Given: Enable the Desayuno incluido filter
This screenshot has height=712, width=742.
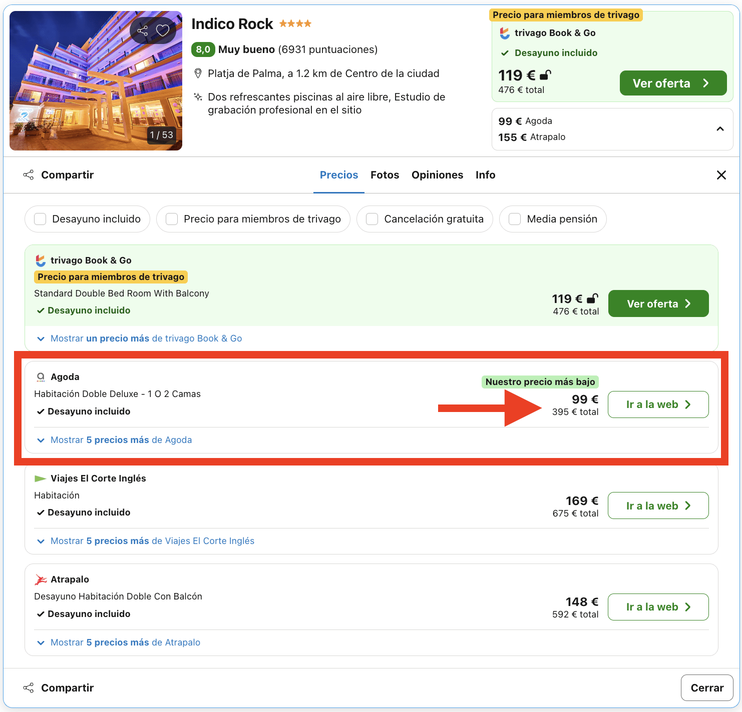Looking at the screenshot, I should 40,219.
